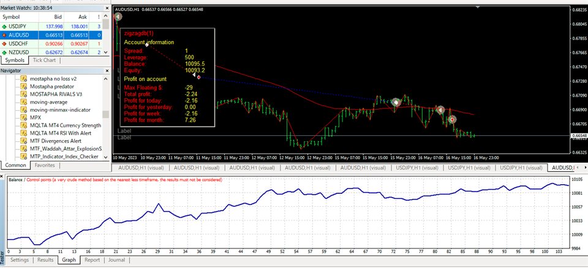Open the tester Settings tab

pyautogui.click(x=19, y=260)
